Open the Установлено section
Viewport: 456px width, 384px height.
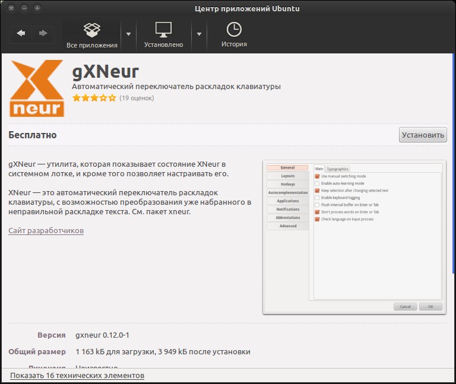tap(163, 36)
